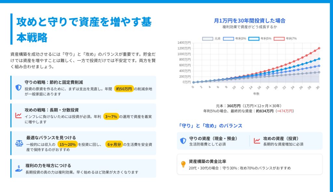Click the lightbulb icon by 資産構築の黄金比率
This screenshot has width=333, height=192.
click(183, 164)
